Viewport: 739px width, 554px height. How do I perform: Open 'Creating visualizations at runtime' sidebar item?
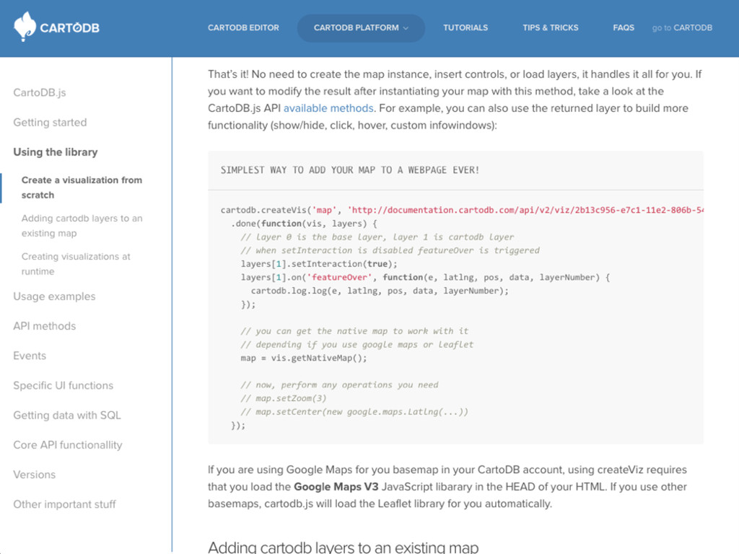76,264
